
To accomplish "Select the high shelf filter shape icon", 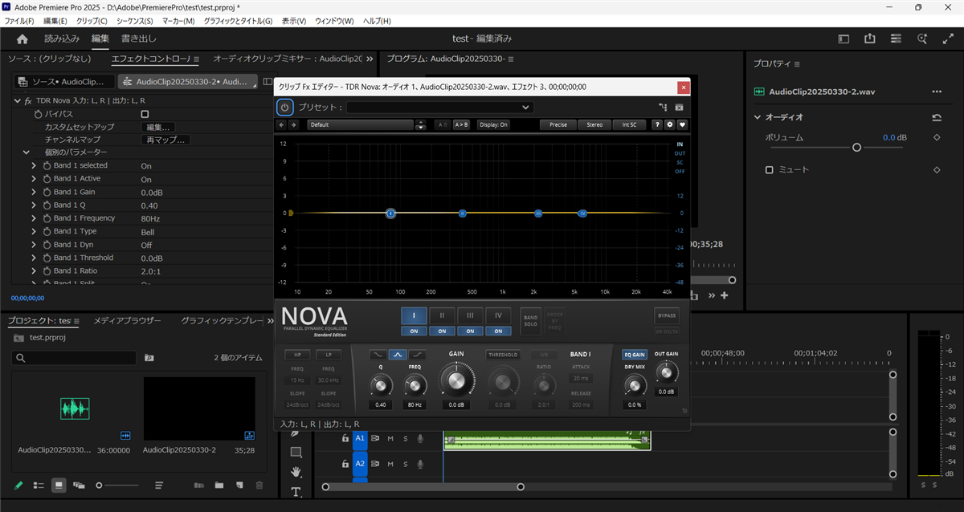I will 416,354.
